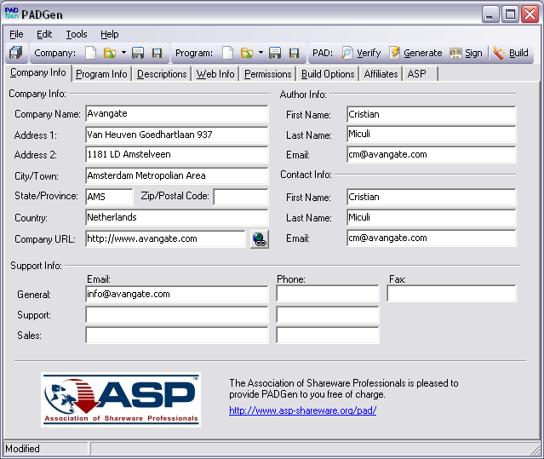
Task: Edit the General support email field
Action: pos(176,294)
